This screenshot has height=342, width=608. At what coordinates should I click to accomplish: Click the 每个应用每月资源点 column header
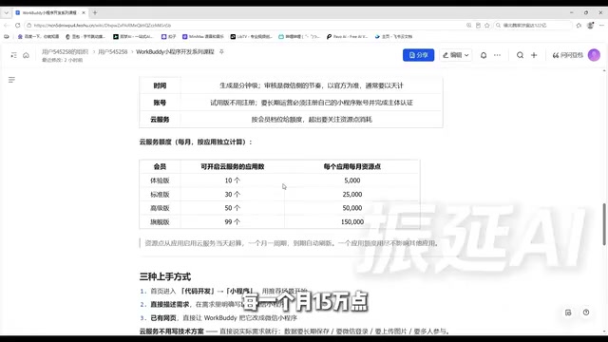[x=352, y=167]
